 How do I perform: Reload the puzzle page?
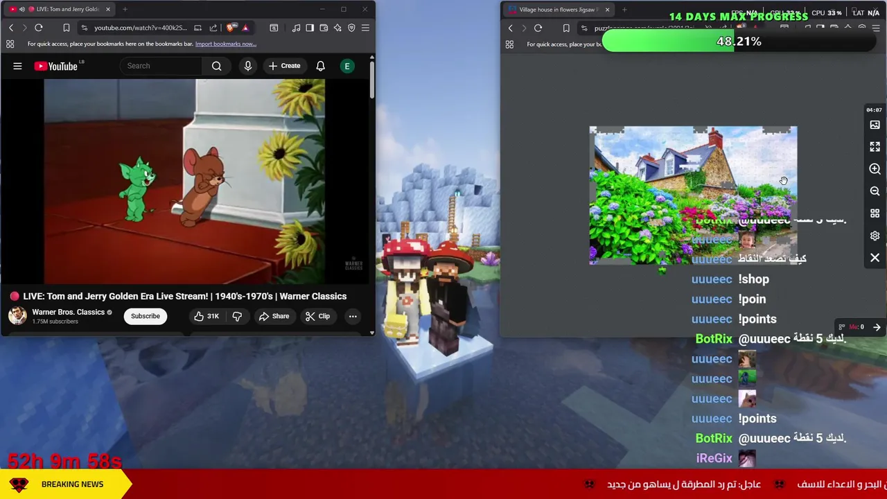[x=538, y=28]
